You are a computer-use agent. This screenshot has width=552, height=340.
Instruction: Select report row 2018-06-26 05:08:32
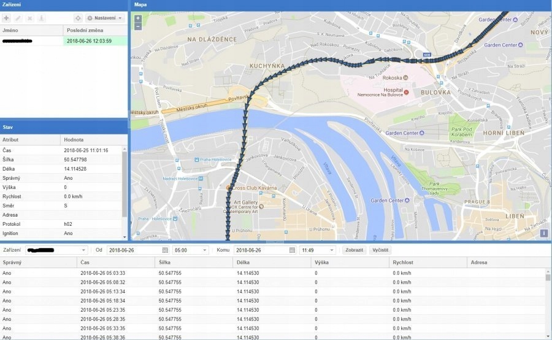coord(273,282)
